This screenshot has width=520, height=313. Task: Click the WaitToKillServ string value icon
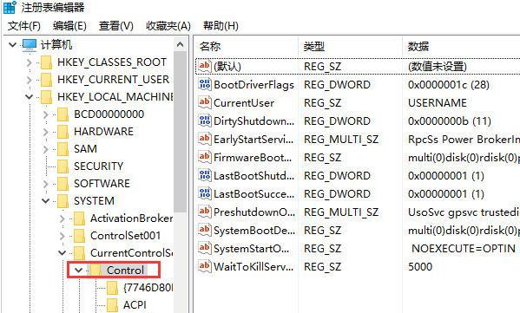(204, 266)
